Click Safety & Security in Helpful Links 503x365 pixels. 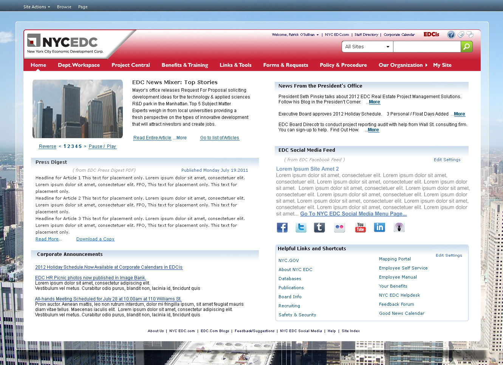tap(297, 315)
